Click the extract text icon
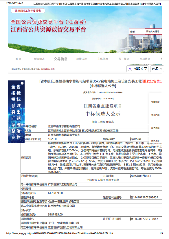Screen dimensions: 169x239 (x=130, y=69)
